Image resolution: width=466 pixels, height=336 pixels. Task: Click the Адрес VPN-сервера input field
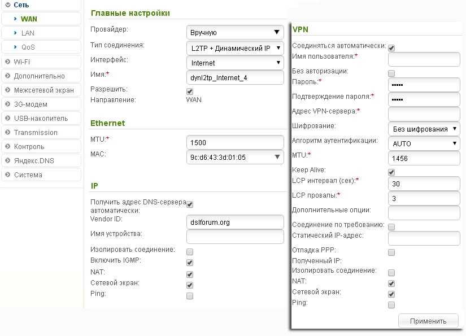click(424, 114)
